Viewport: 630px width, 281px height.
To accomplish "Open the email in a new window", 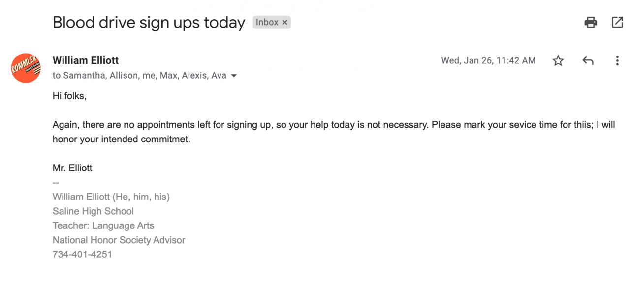I will (x=617, y=22).
